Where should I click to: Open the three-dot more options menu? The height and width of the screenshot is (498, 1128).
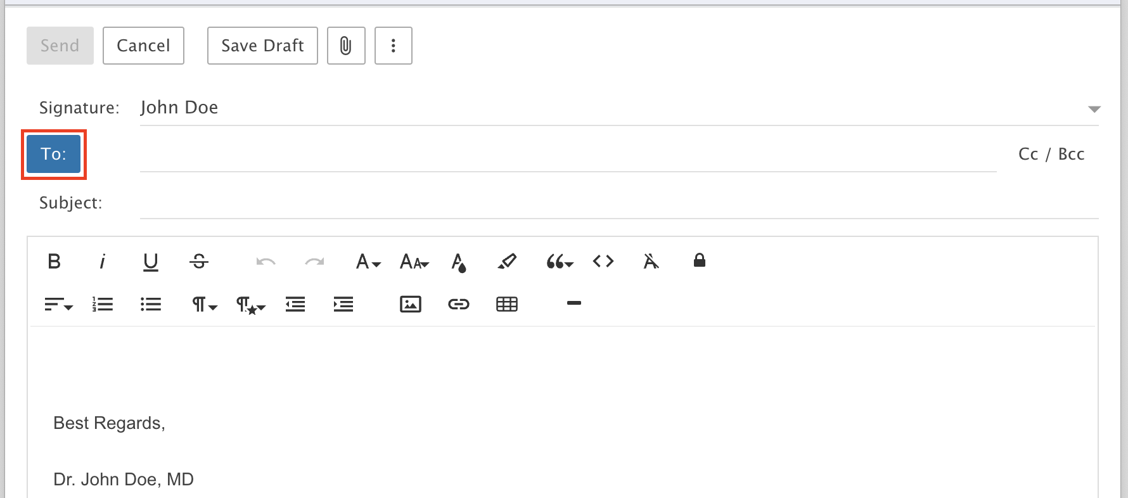click(x=394, y=46)
